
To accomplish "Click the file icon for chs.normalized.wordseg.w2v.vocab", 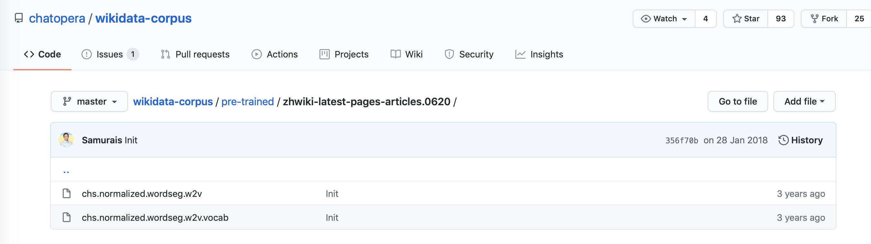I will (67, 217).
